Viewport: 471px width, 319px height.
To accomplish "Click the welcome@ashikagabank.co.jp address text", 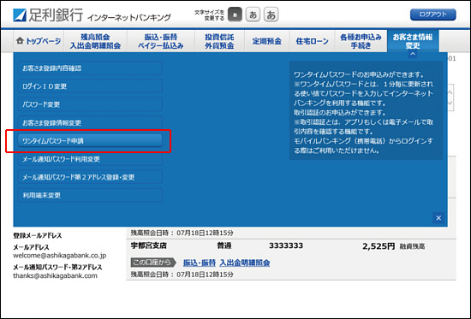I will pos(60,256).
